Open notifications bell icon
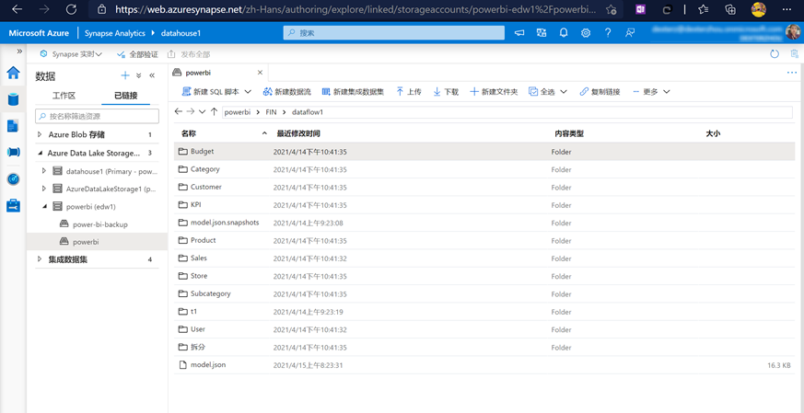804x413 pixels. point(564,33)
